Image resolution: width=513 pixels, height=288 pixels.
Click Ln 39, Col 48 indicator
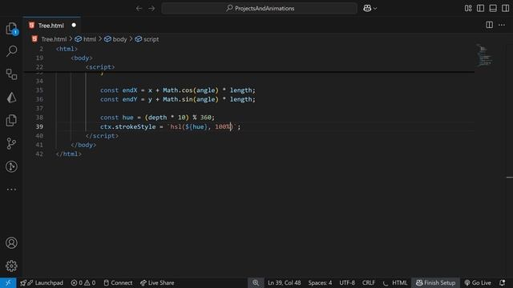[x=284, y=282]
